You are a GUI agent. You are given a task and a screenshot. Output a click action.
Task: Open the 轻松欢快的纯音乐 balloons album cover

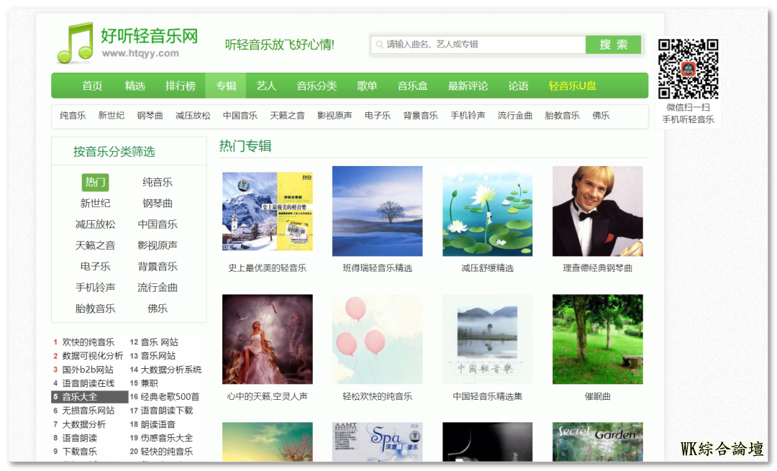tap(377, 339)
